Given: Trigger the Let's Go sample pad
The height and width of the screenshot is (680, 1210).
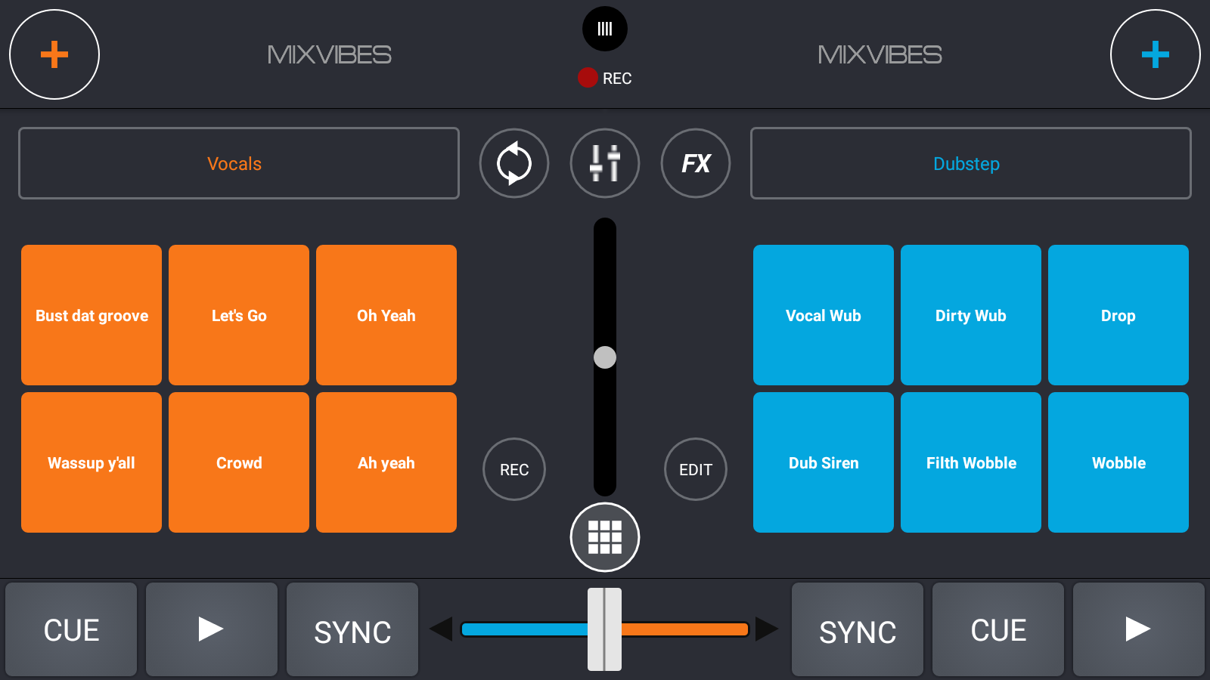Looking at the screenshot, I should (239, 315).
